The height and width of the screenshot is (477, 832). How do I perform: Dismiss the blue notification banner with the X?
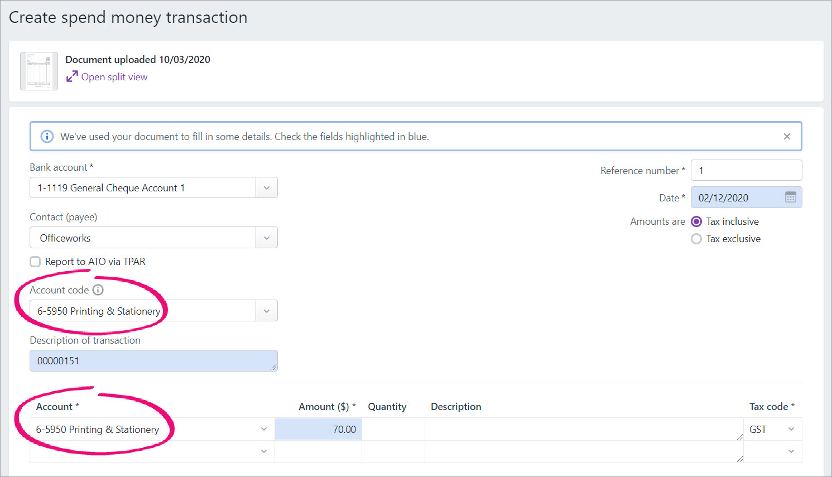point(787,136)
